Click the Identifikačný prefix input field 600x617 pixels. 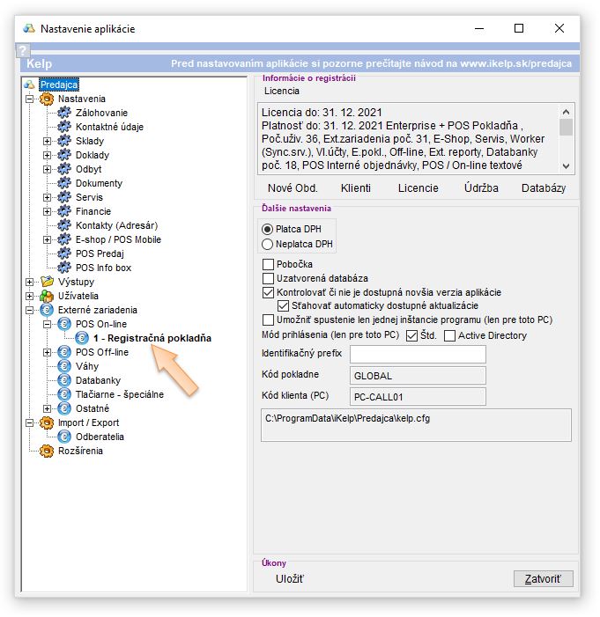[418, 354]
